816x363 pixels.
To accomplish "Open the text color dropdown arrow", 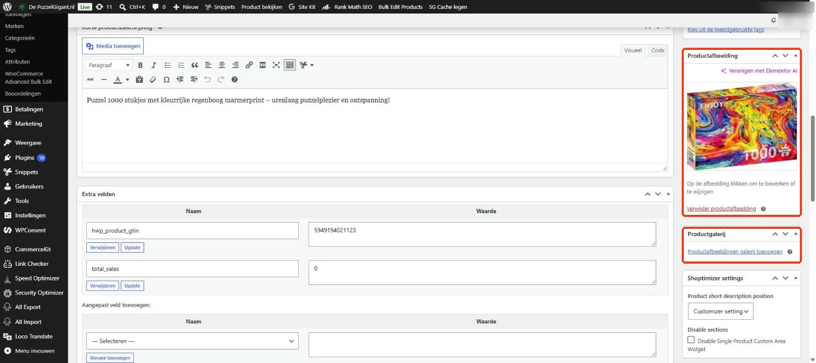I will 127,80.
